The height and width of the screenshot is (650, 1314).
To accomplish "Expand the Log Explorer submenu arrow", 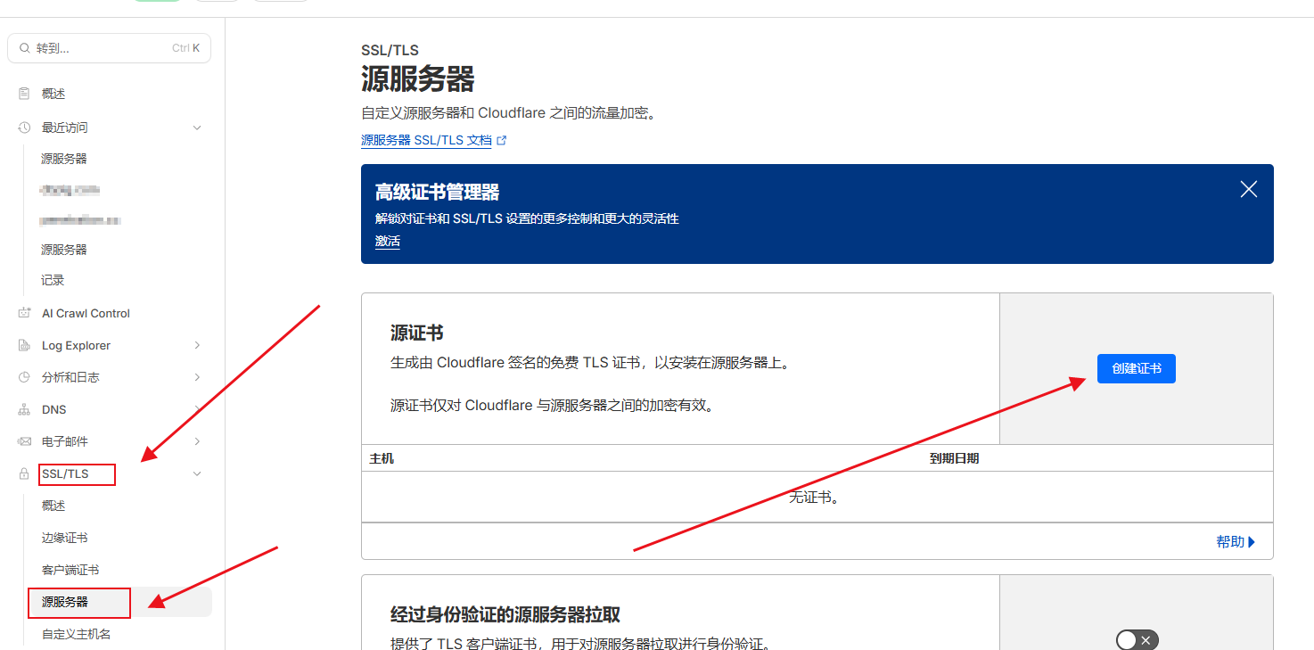I will pyautogui.click(x=197, y=345).
